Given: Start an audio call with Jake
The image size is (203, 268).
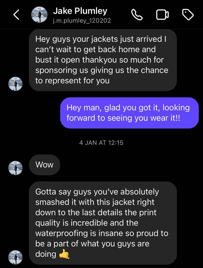Looking at the screenshot, I should point(137,15).
